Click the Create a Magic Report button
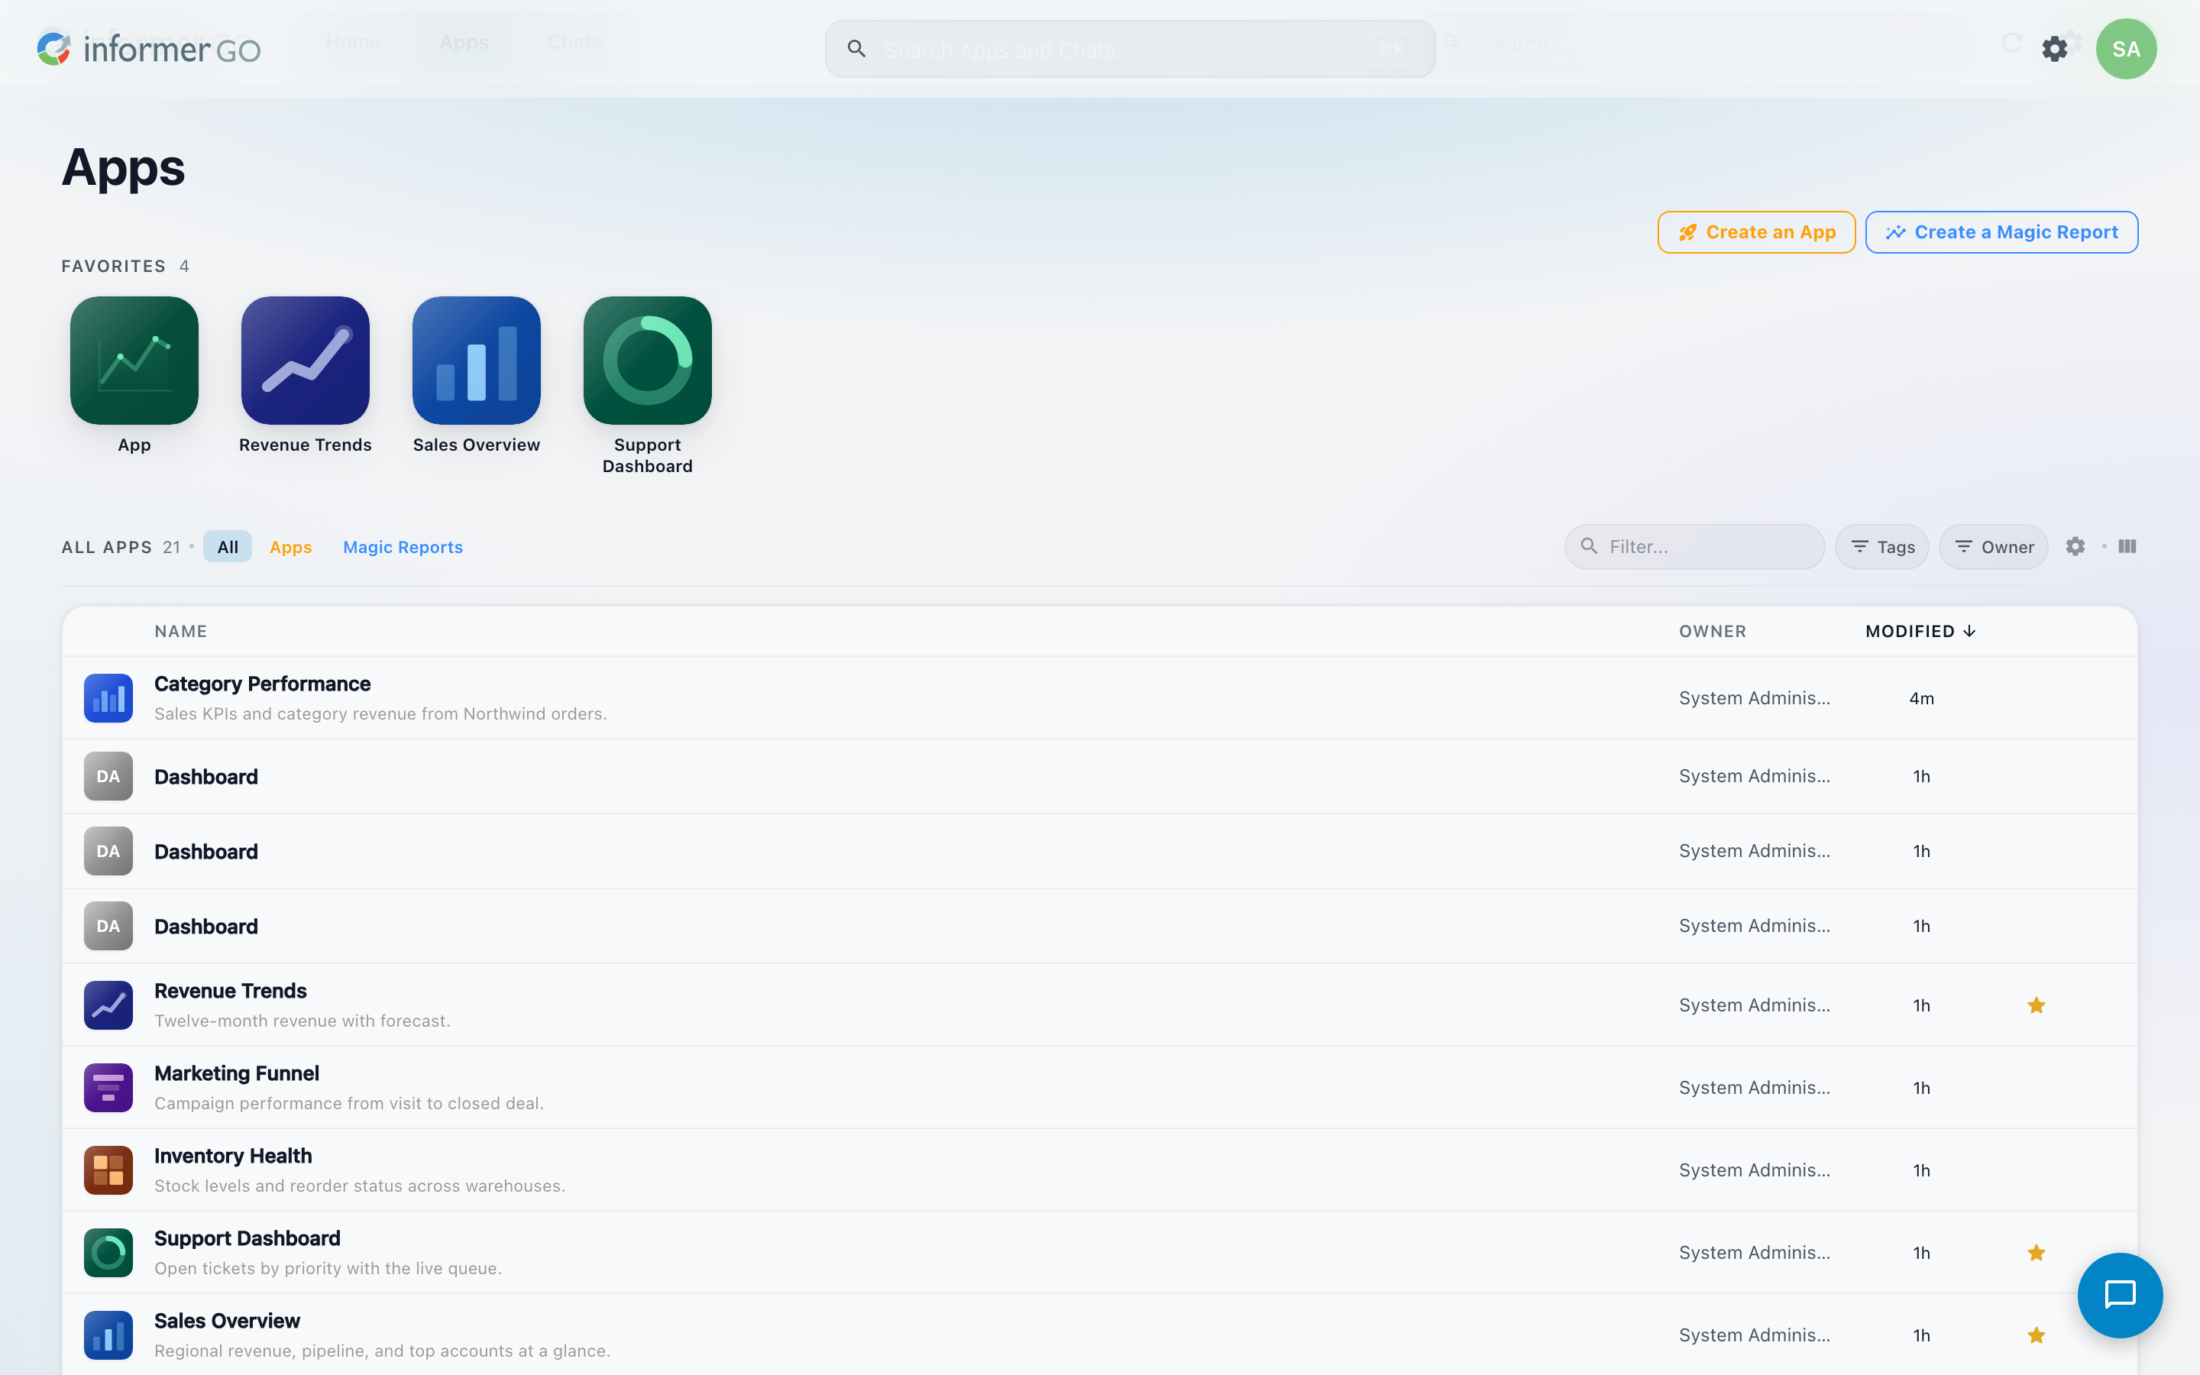This screenshot has height=1375, width=2200. pos(2002,232)
